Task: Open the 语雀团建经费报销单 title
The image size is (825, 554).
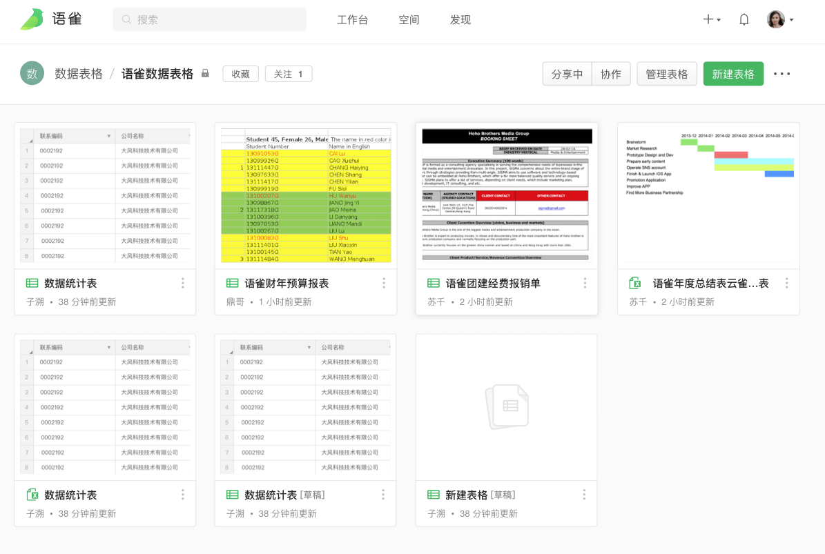Action: point(492,284)
